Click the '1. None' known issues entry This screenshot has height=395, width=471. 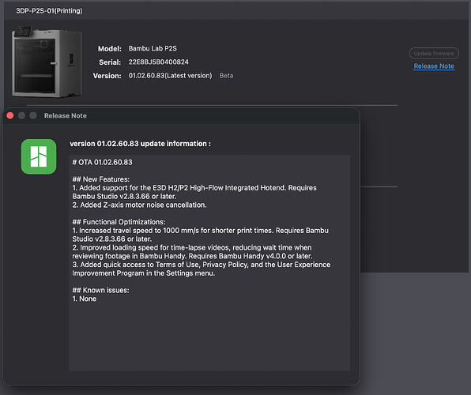(85, 299)
